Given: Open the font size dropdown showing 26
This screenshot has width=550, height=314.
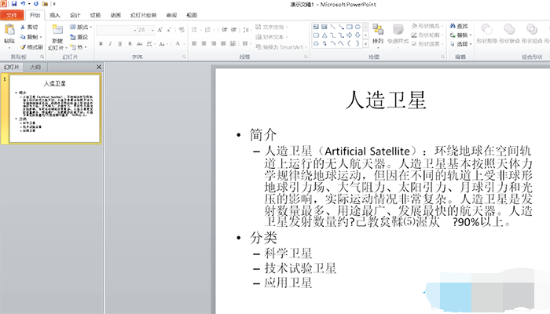Looking at the screenshot, I should pos(147,29).
